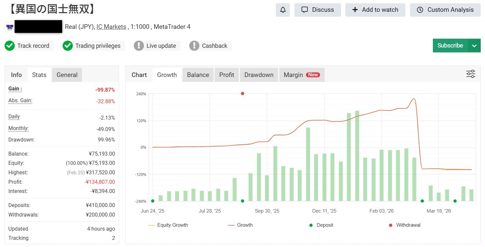Open chart settings sliders icon

(471, 74)
